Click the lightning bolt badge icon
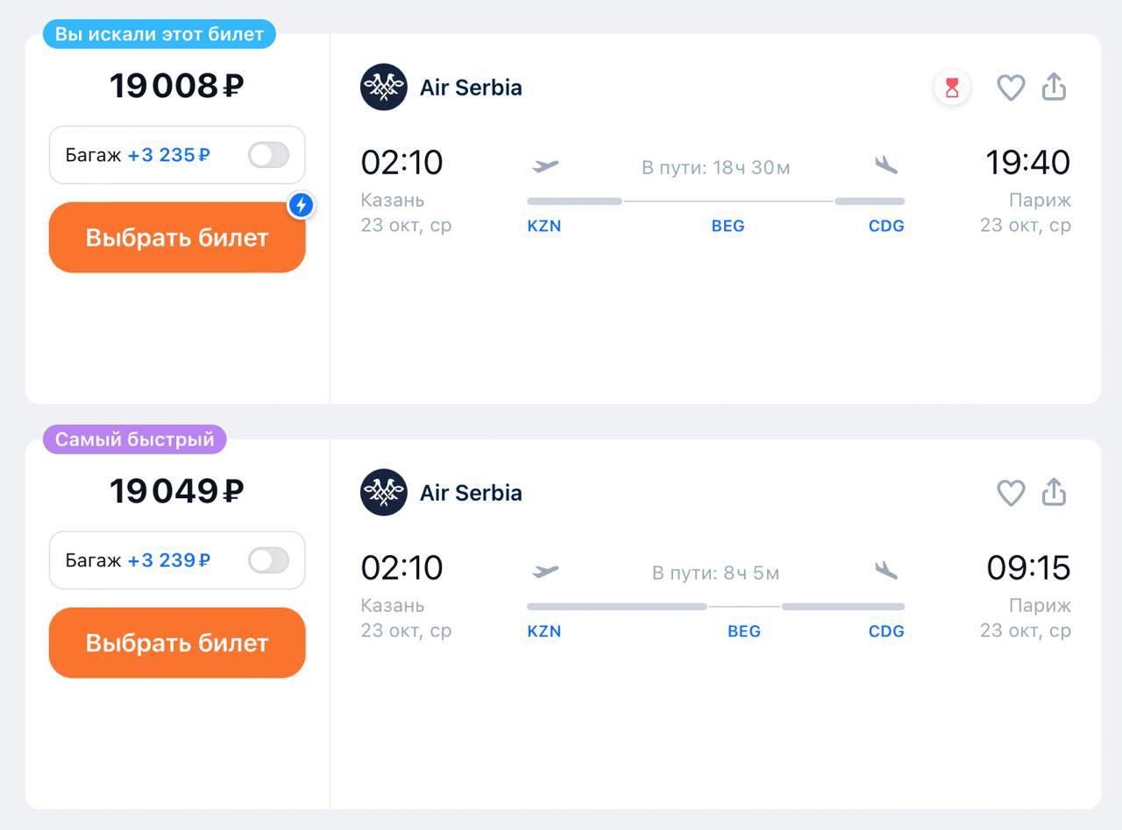 (301, 205)
